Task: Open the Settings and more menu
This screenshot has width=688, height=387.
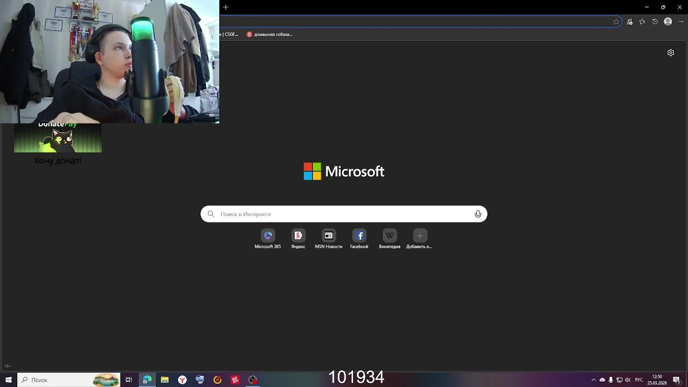Action: (x=680, y=21)
